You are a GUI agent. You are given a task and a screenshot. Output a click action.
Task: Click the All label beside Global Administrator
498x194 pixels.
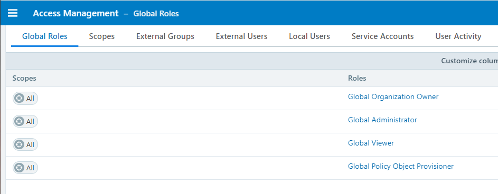point(30,121)
